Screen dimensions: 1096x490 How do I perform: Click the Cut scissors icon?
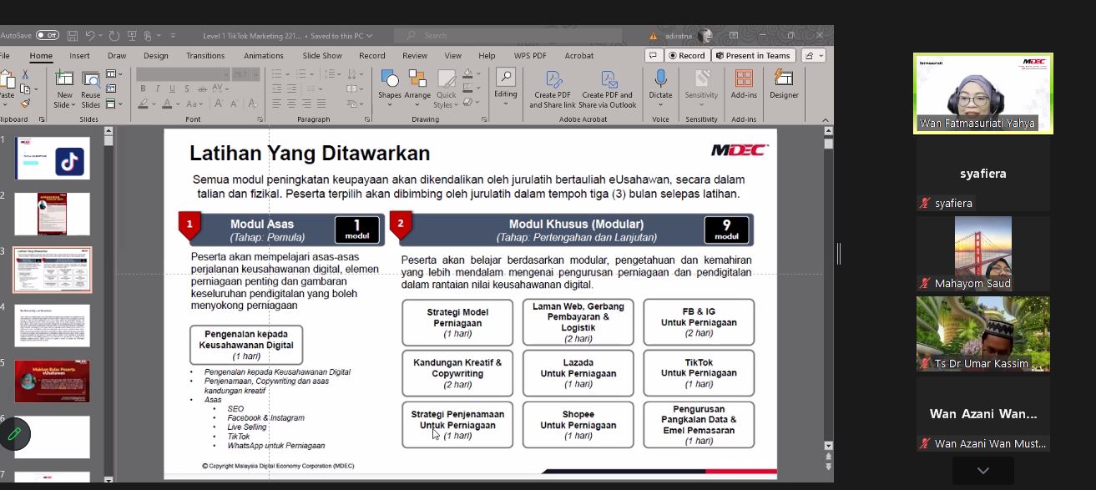point(26,75)
